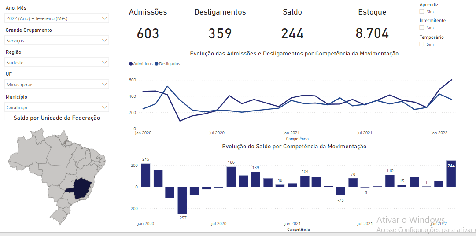The image size is (476, 236).
Task: Click the Saldo card value 244
Action: click(x=292, y=33)
